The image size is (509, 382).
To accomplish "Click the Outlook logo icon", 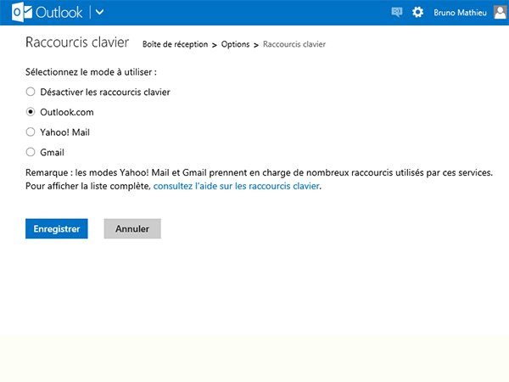I will pos(22,13).
